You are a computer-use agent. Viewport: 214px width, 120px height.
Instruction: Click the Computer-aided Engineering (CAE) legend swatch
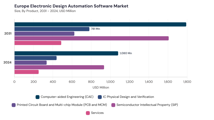coord(37,97)
